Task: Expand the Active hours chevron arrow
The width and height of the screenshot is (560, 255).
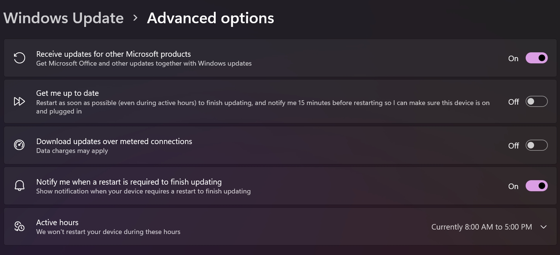Action: [543, 227]
